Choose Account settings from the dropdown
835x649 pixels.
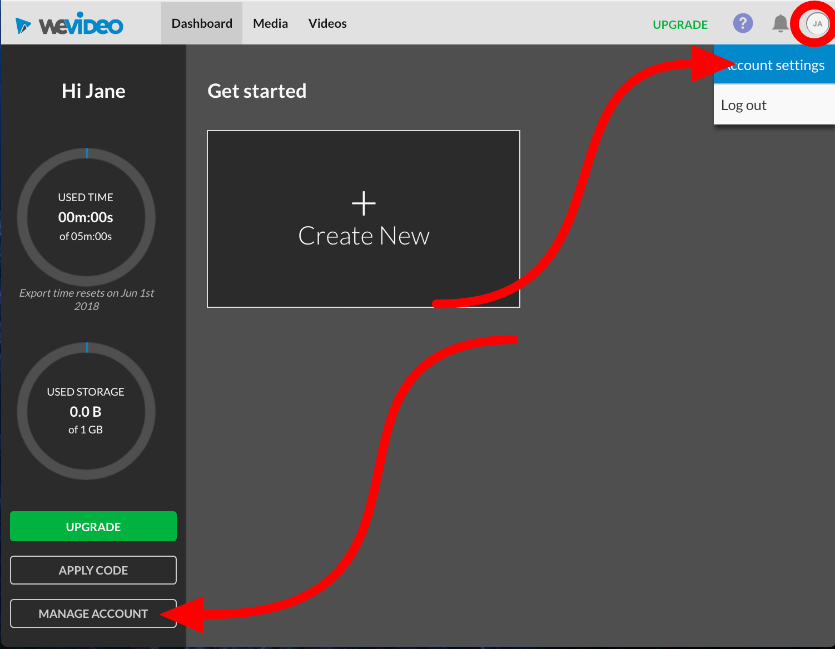776,65
